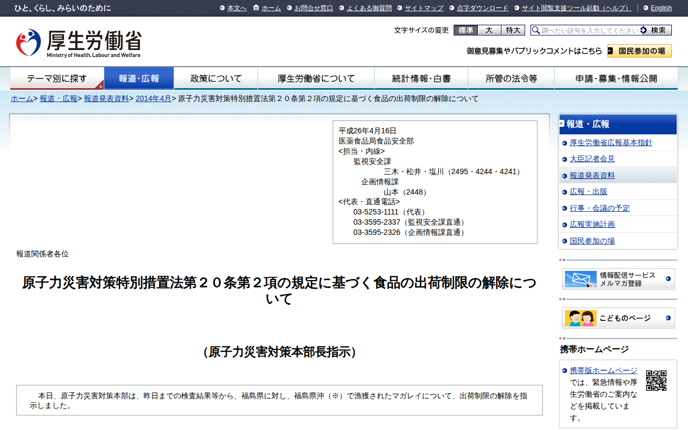Set text size to 標準
Image resolution: width=688 pixels, height=430 pixels.
tap(465, 30)
